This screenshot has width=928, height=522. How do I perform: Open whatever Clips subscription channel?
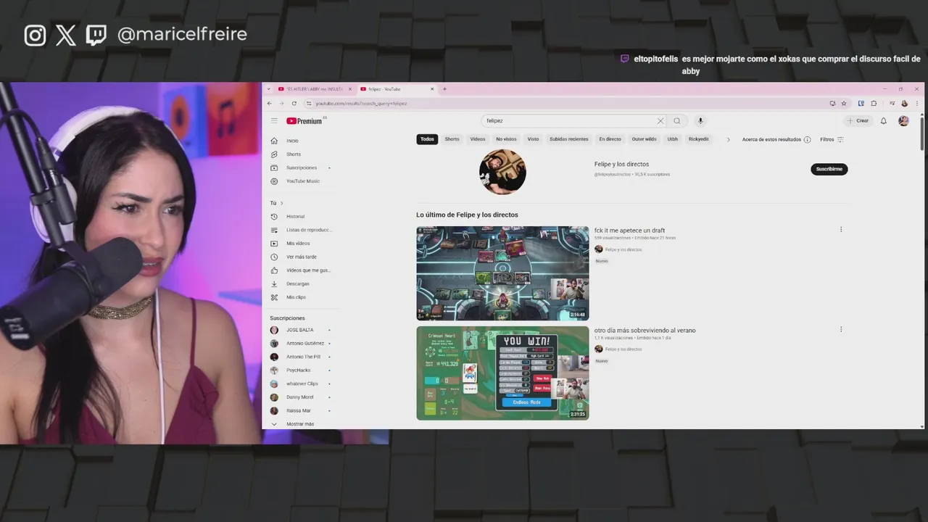pos(303,384)
